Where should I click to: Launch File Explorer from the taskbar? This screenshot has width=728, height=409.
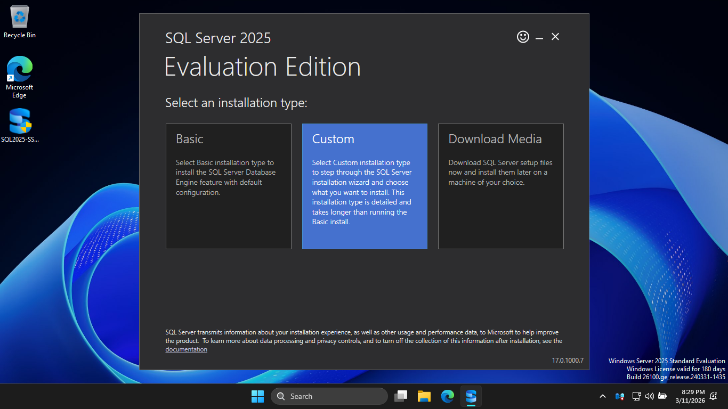(424, 396)
